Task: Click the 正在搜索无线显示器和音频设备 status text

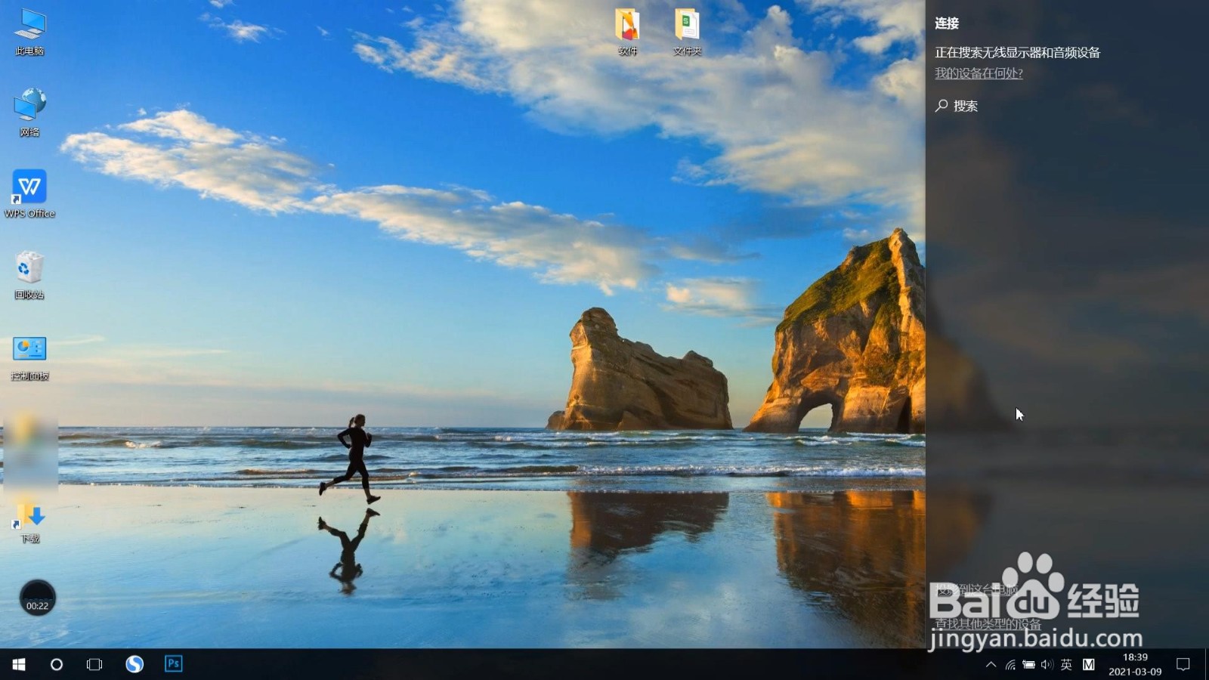Action: point(1017,53)
